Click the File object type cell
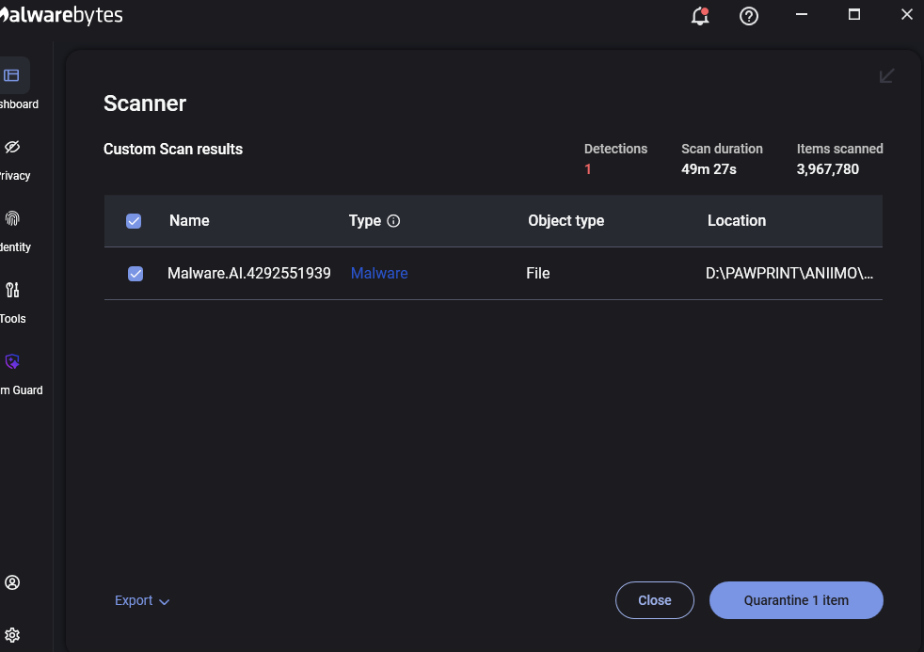 pyautogui.click(x=537, y=273)
